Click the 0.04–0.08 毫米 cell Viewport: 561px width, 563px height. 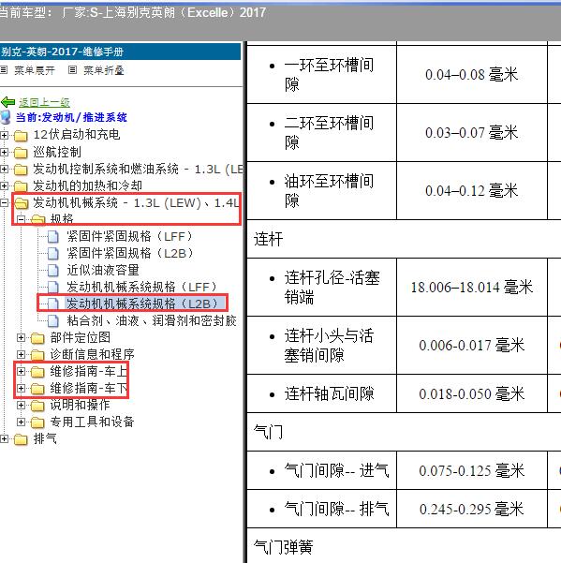pos(472,75)
